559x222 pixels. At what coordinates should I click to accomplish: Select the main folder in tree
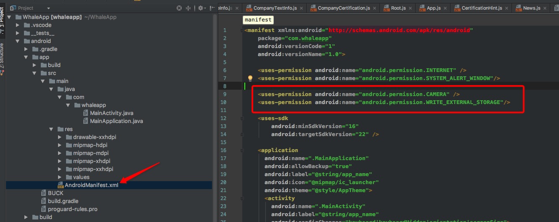tap(62, 81)
